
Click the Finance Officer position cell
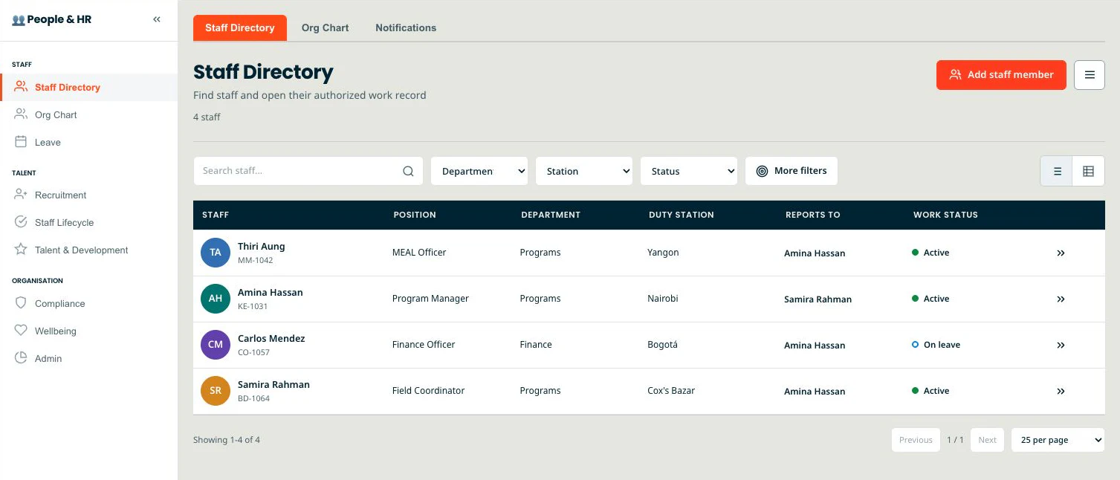click(x=424, y=345)
